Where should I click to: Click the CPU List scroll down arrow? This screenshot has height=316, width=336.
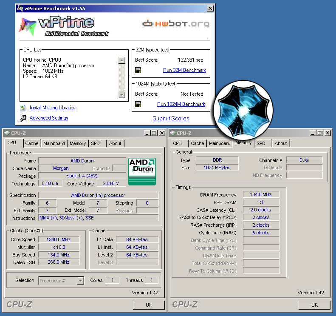(x=122, y=94)
